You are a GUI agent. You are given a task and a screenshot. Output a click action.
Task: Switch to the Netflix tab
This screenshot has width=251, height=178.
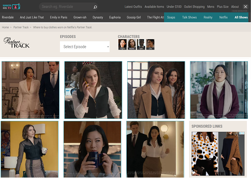tap(223, 17)
